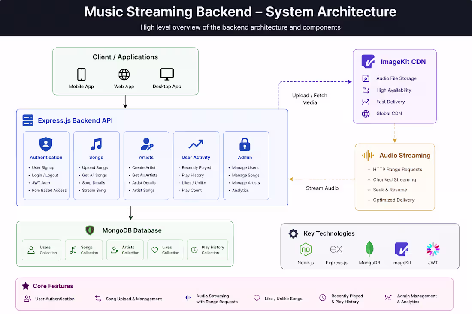Click the Fast Delivery chart icon
Image resolution: width=472 pixels, height=314 pixels.
[x=366, y=102]
